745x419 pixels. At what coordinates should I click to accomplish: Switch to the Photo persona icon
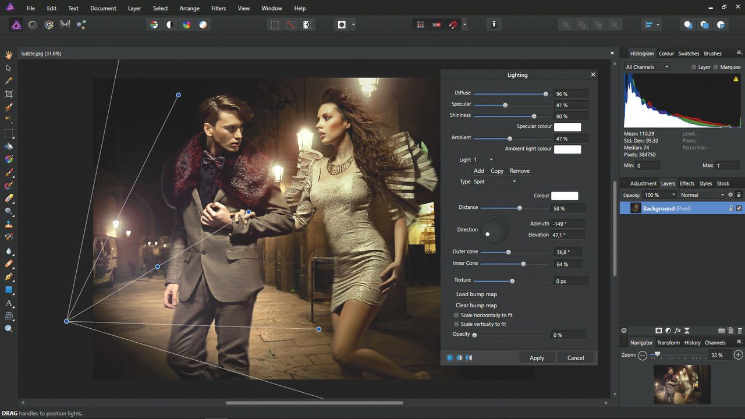point(16,25)
